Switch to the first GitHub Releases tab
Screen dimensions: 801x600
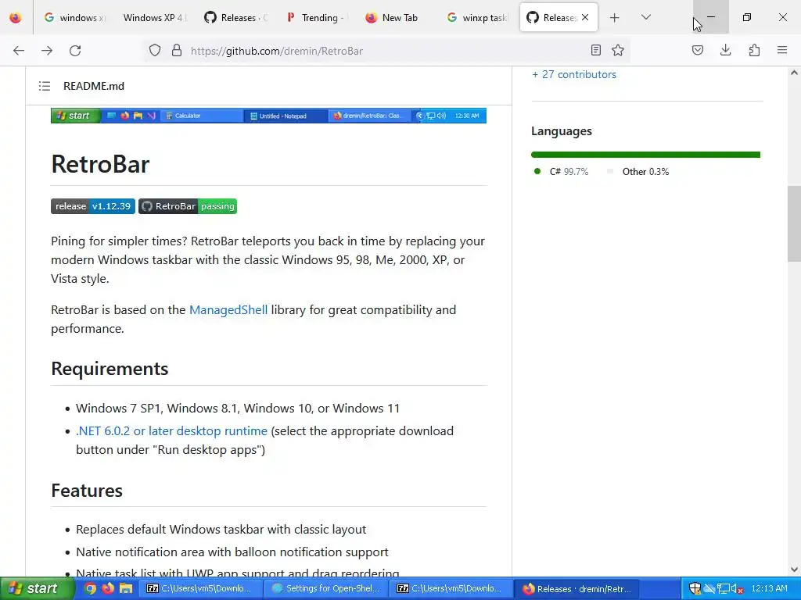click(x=235, y=17)
